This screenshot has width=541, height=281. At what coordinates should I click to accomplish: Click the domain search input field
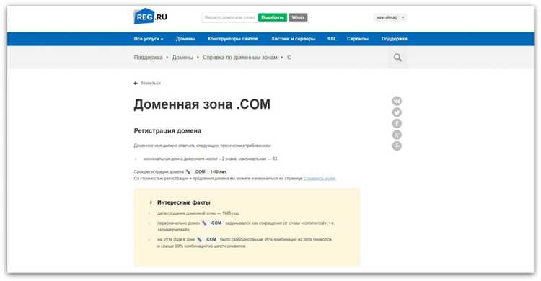tap(230, 17)
